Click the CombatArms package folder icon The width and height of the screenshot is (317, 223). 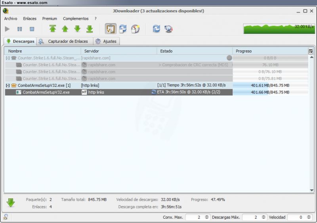pyautogui.click(x=14, y=86)
